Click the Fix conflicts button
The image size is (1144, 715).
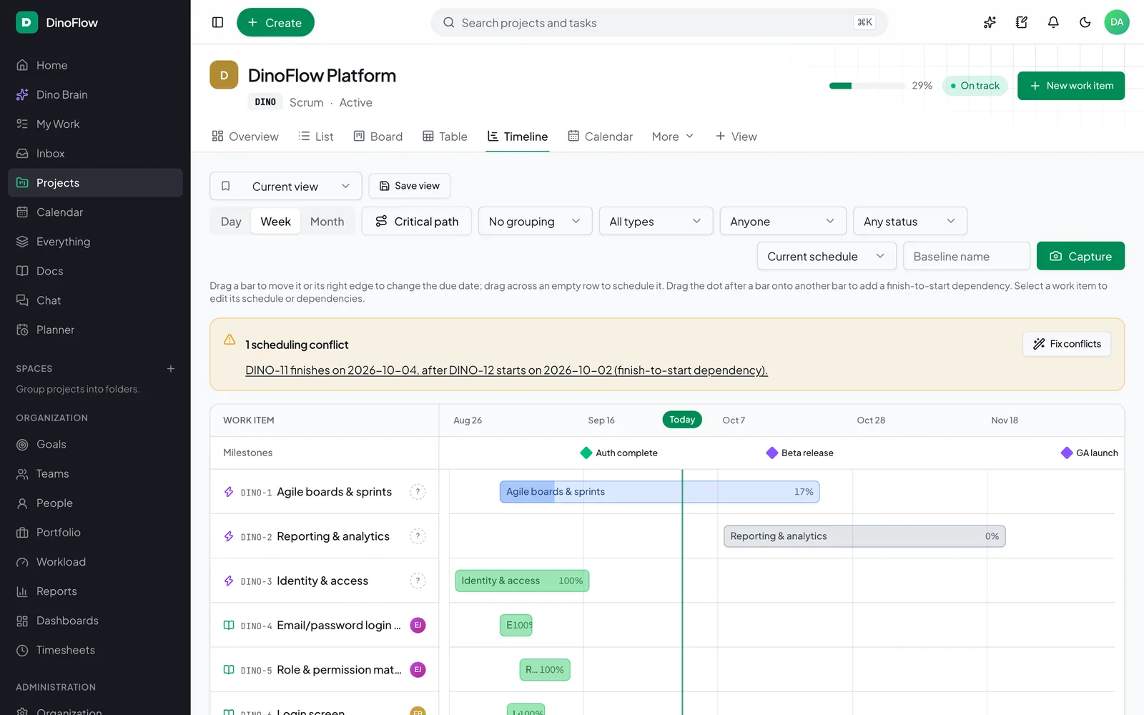point(1067,344)
